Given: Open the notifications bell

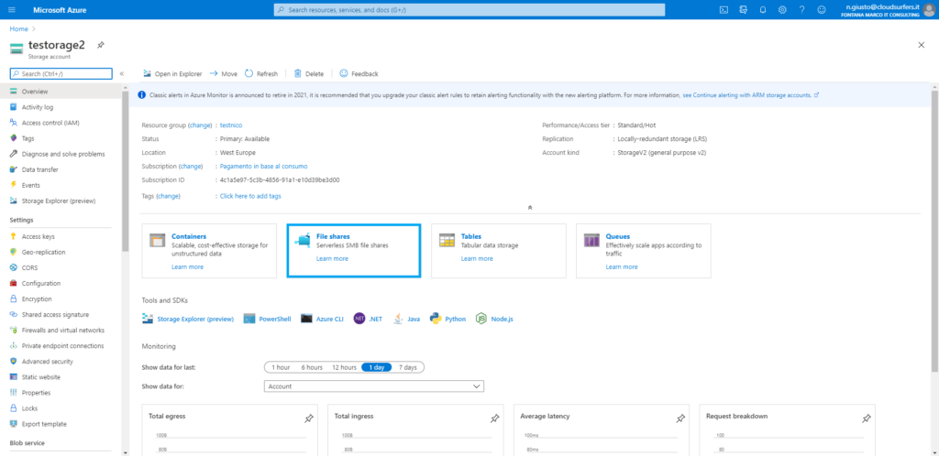Looking at the screenshot, I should (763, 9).
